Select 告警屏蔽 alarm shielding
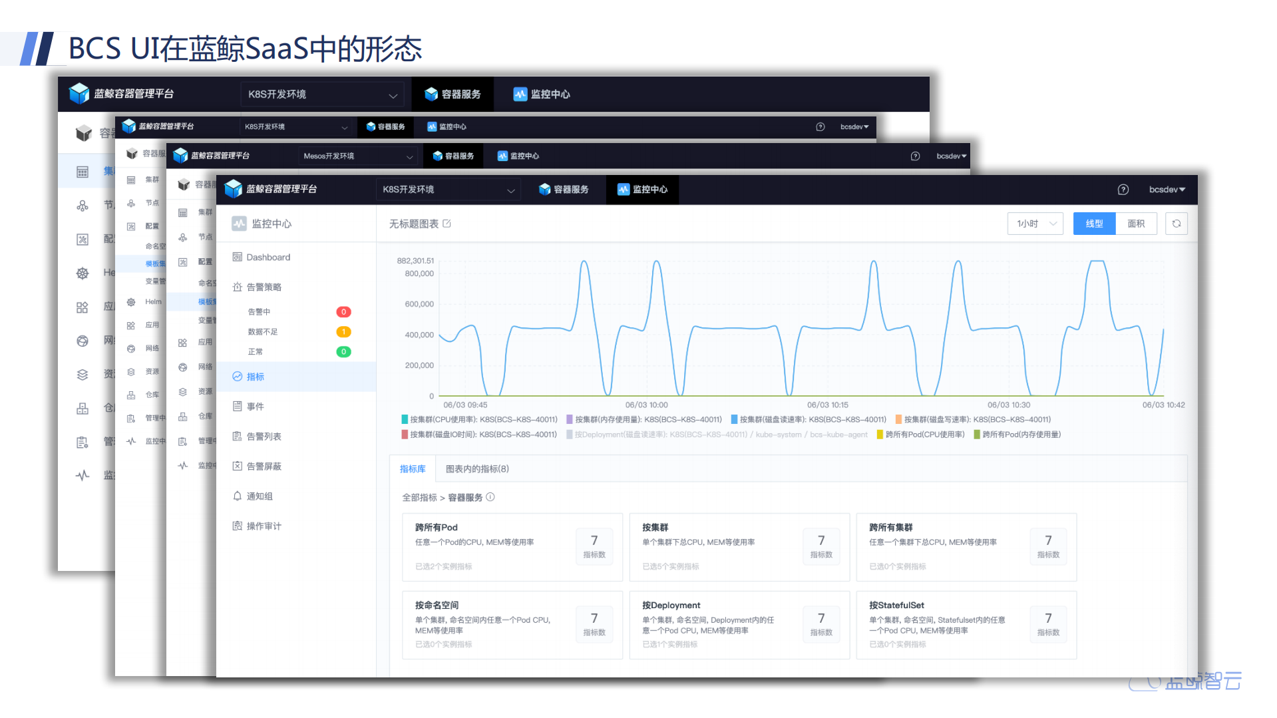Viewport: 1277px width, 718px height. click(264, 466)
